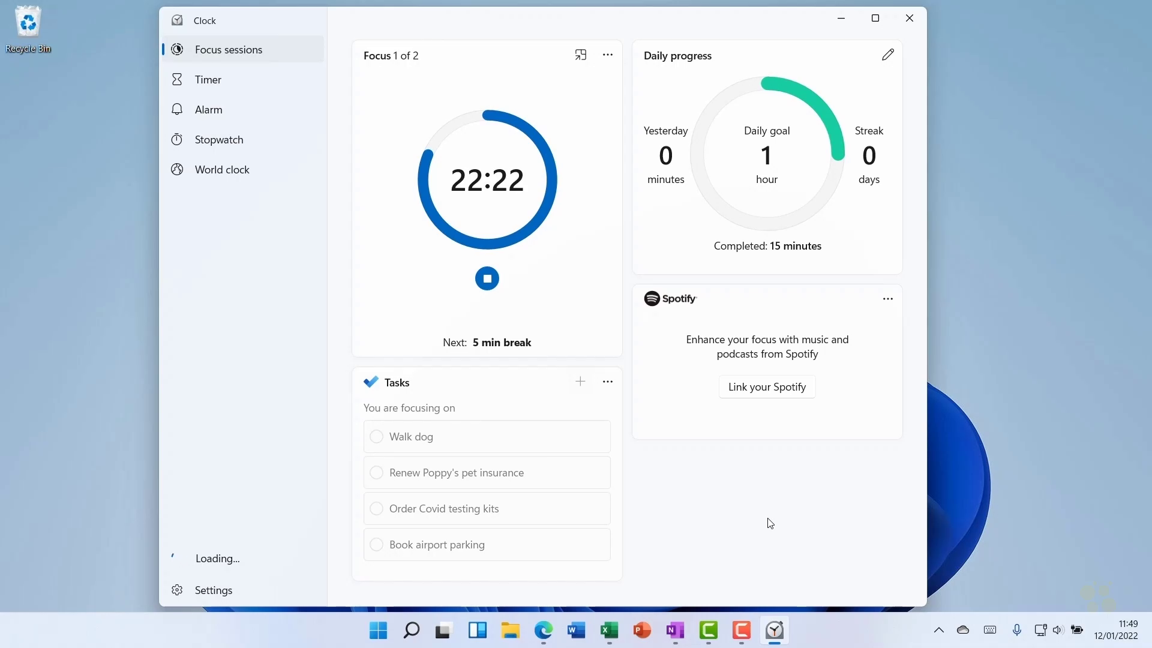1152x648 pixels.
Task: Click the Streak 0 days stat
Action: click(x=869, y=155)
